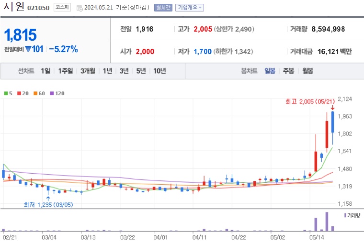
Task: Switch chart to 1년 period
Action: pyautogui.click(x=107, y=71)
